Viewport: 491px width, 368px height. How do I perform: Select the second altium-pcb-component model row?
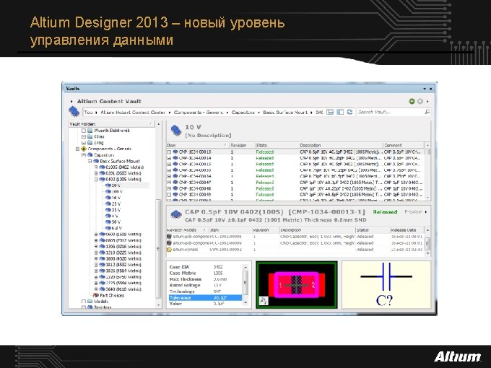(x=295, y=243)
